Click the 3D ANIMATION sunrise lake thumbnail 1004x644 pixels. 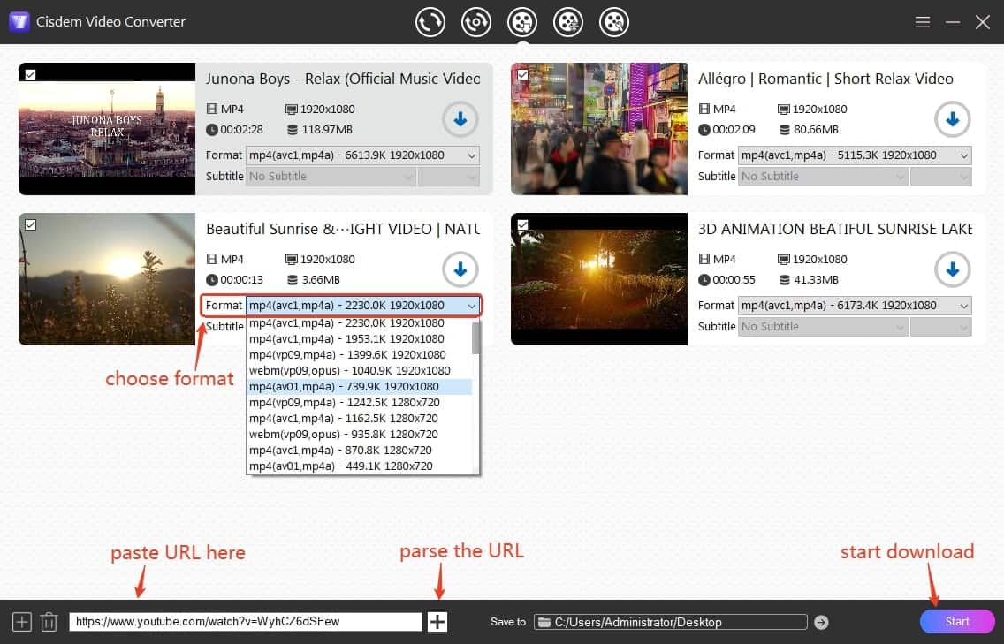pyautogui.click(x=599, y=279)
